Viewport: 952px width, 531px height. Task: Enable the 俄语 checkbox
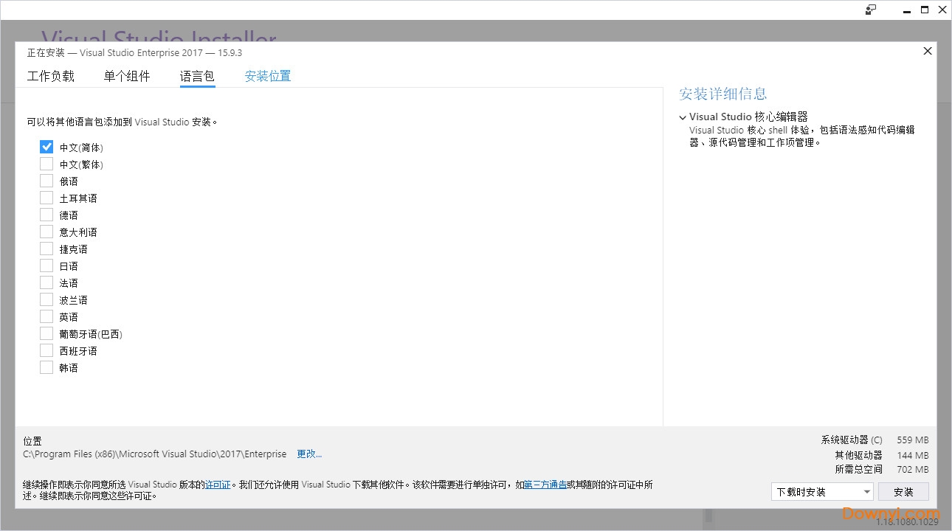click(x=46, y=181)
